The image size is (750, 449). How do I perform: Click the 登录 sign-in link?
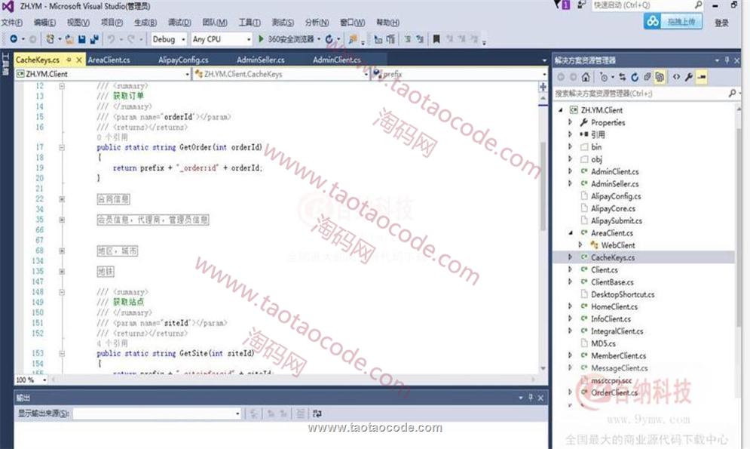(x=721, y=23)
